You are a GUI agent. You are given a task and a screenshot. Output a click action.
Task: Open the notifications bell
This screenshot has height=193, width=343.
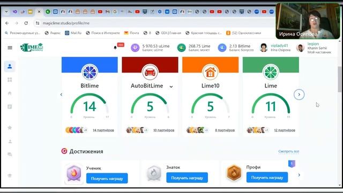115,48
